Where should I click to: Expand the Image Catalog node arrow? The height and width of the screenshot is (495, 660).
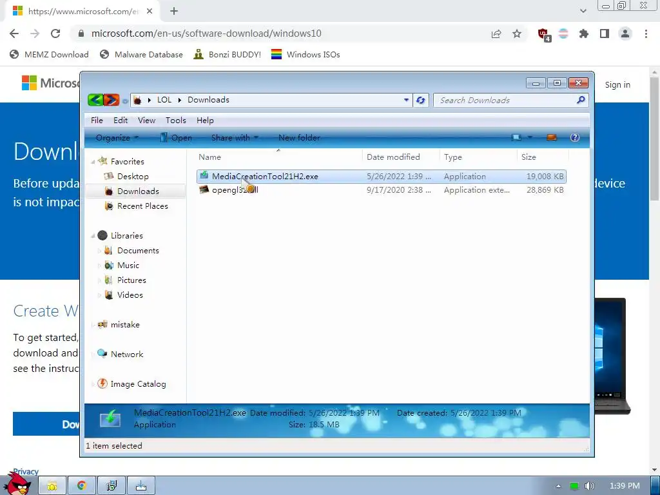[93, 384]
